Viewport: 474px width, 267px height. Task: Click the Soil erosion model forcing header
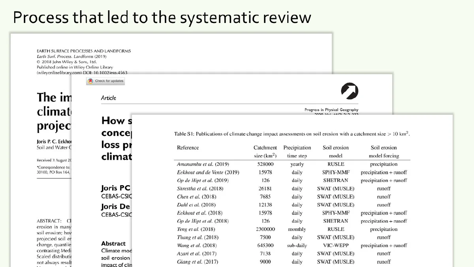[384, 151]
